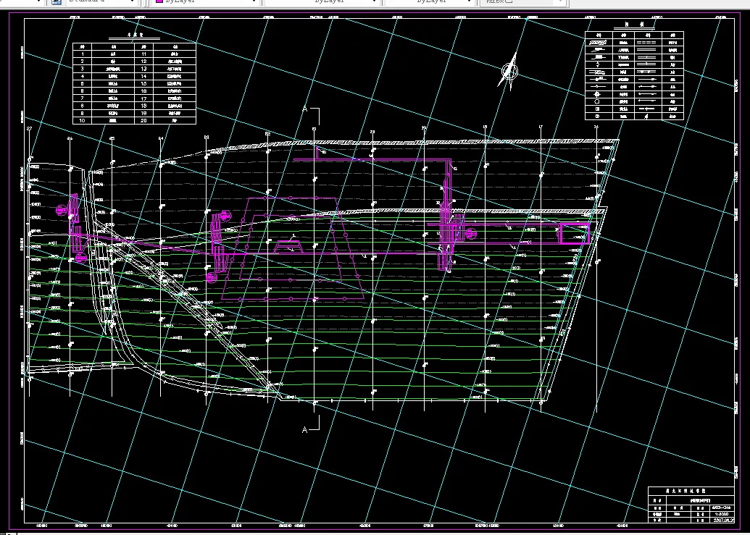Select the legend table's circle symbol cell
The image size is (750, 535).
[x=598, y=101]
